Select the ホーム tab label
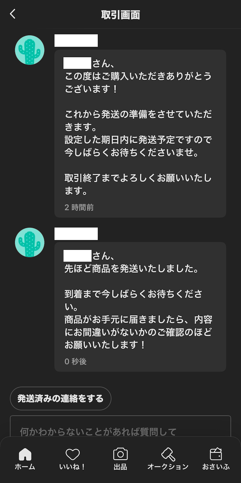 pyautogui.click(x=25, y=467)
